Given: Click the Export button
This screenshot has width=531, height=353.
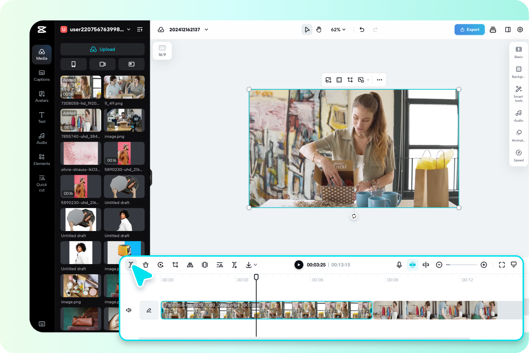Looking at the screenshot, I should pos(469,30).
